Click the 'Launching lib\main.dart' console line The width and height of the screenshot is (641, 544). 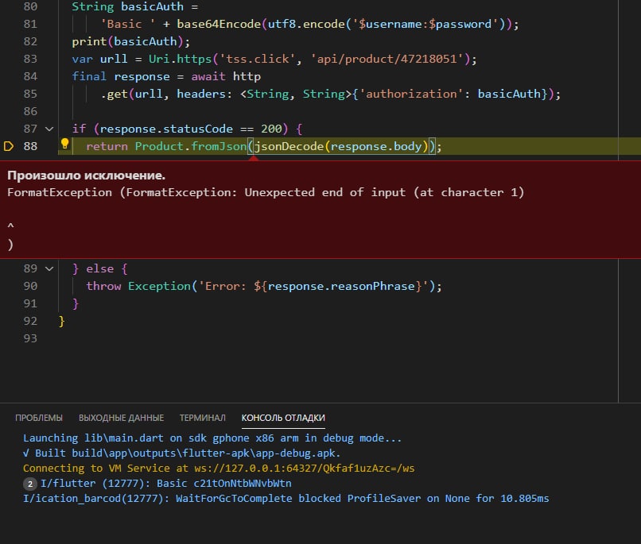click(212, 438)
